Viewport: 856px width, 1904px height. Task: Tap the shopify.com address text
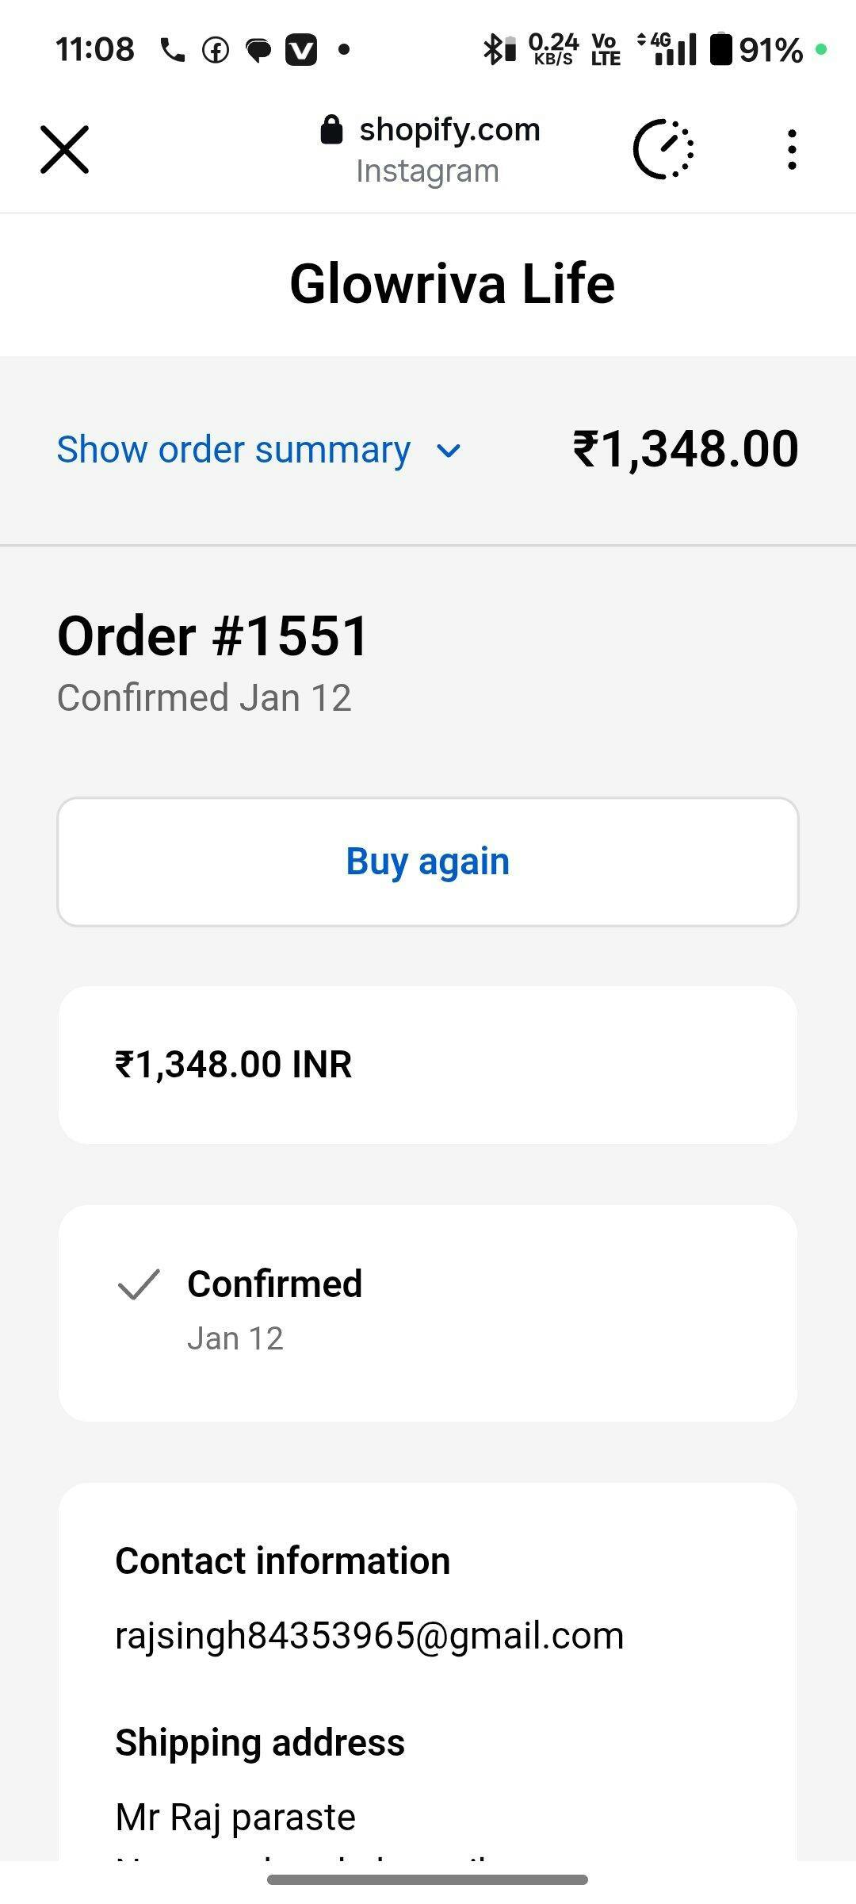tap(449, 129)
